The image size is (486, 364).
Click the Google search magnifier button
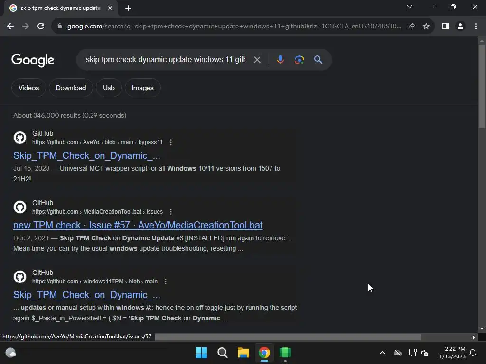pos(318,60)
